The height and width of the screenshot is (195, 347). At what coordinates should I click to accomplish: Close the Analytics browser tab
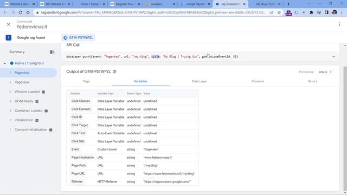[174, 4]
